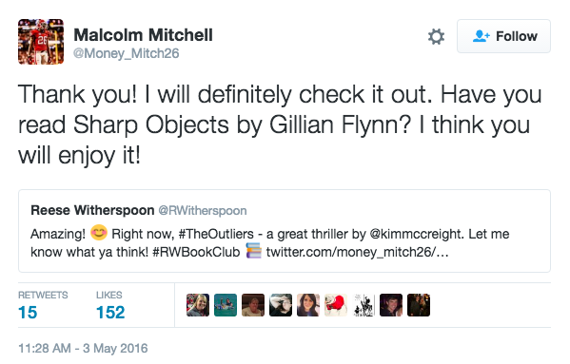Image resolution: width=570 pixels, height=364 pixels.
Task: Open the red bulldog mascot avatar
Action: click(x=336, y=305)
